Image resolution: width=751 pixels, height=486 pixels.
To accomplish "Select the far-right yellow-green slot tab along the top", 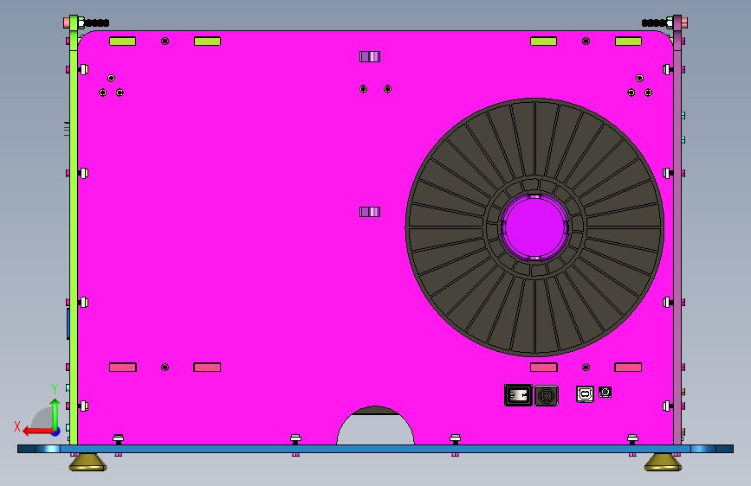I will click(x=628, y=42).
